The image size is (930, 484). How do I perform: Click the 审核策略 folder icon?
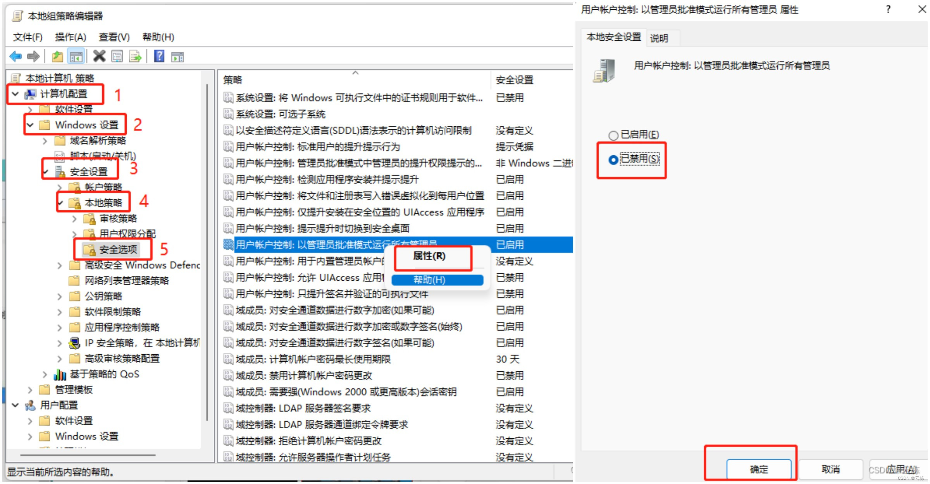pyautogui.click(x=90, y=219)
